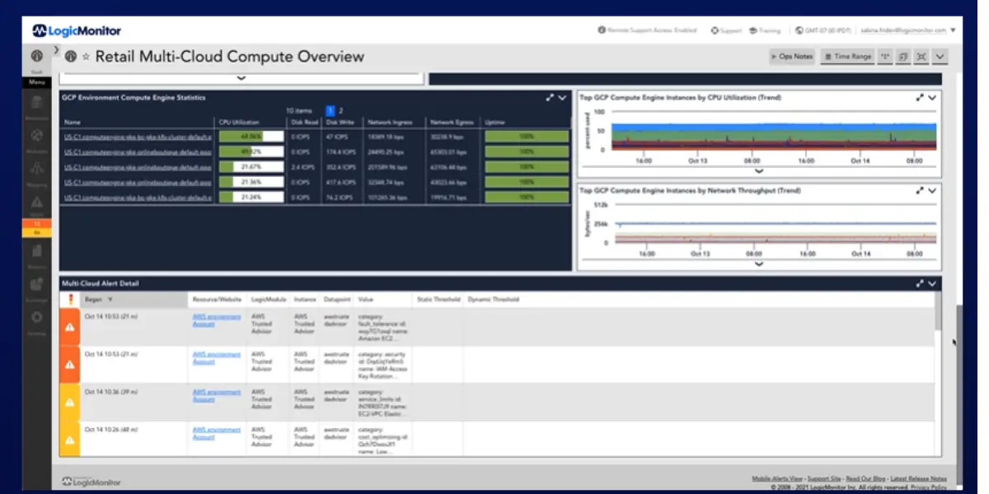Maximize the GCP Environment Compute Engine Statistics widget
Image resolution: width=989 pixels, height=494 pixels.
550,97
